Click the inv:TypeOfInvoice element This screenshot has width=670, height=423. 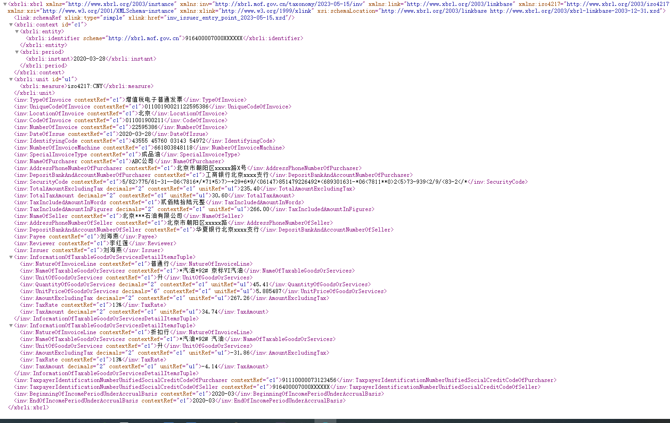pyautogui.click(x=130, y=100)
